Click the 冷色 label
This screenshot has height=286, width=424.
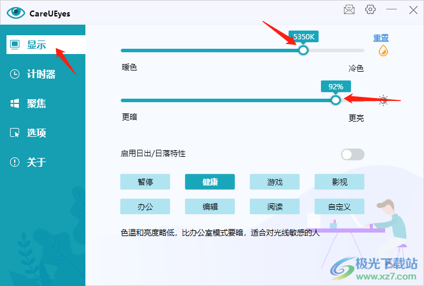[356, 68]
